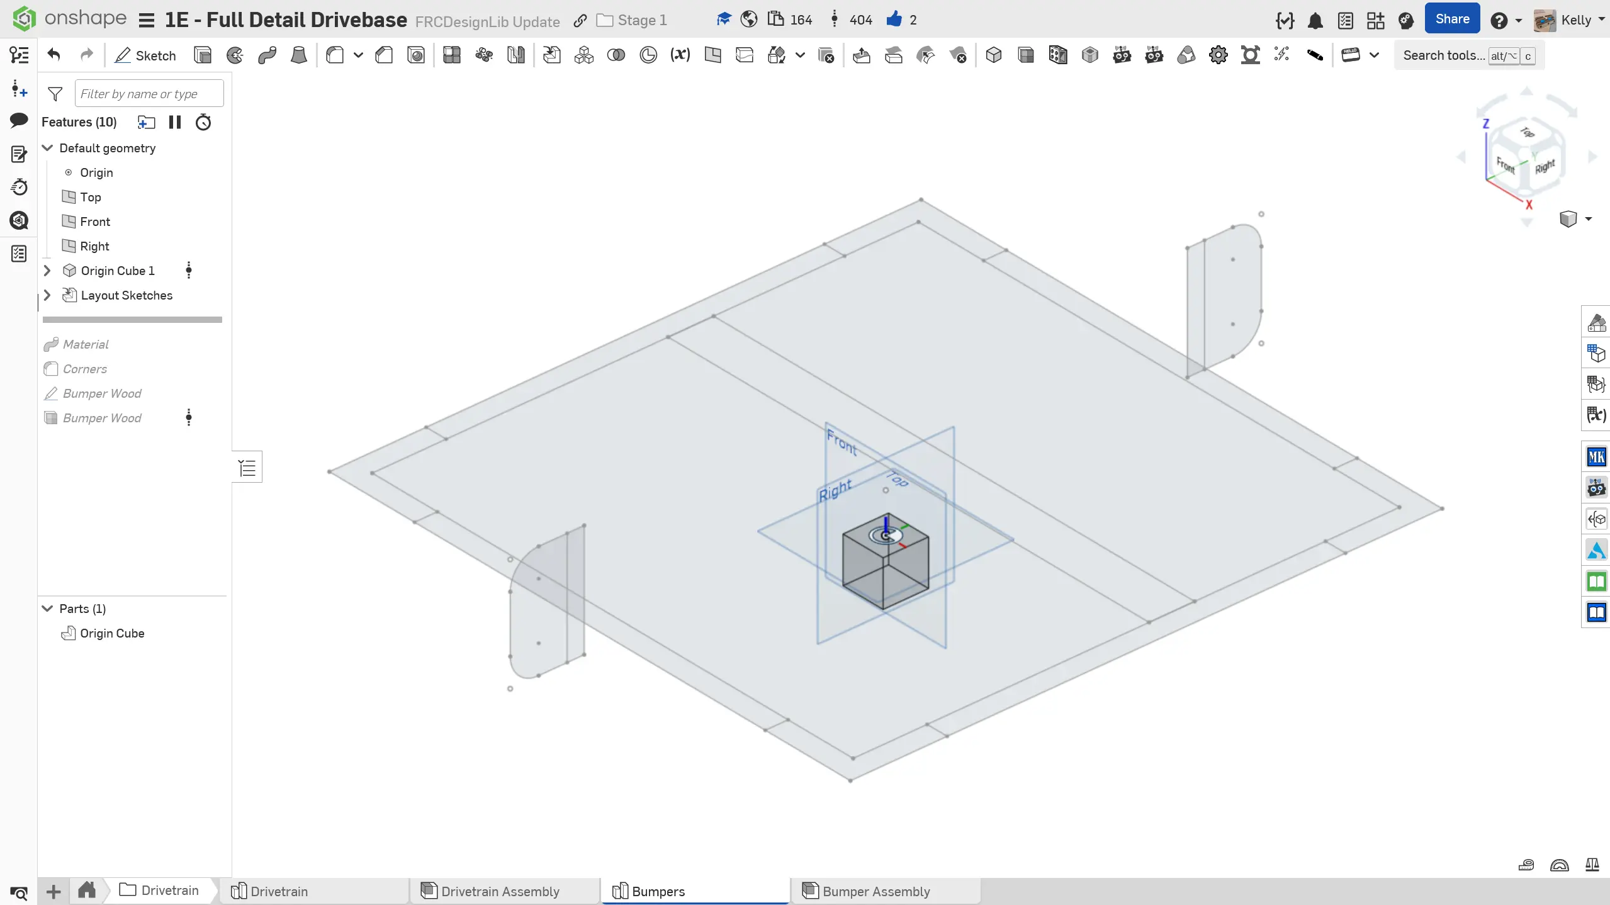
Task: Toggle regeneration timer icon in Features header
Action: [203, 122]
